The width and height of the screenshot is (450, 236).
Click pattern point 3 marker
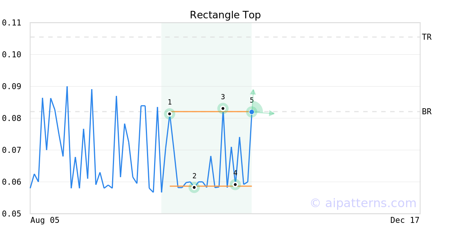[223, 108]
